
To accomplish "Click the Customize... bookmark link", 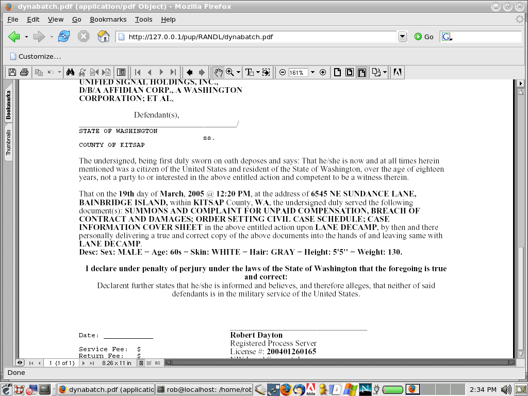I will (35, 56).
